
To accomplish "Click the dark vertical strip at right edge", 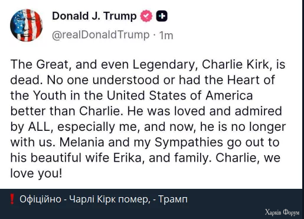I will tap(303, 94).
